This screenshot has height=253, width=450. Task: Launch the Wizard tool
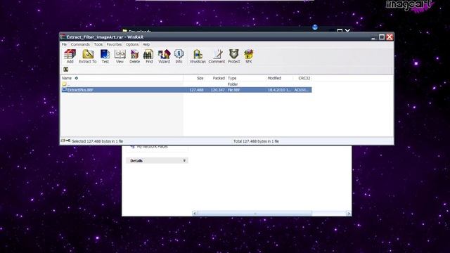point(164,56)
